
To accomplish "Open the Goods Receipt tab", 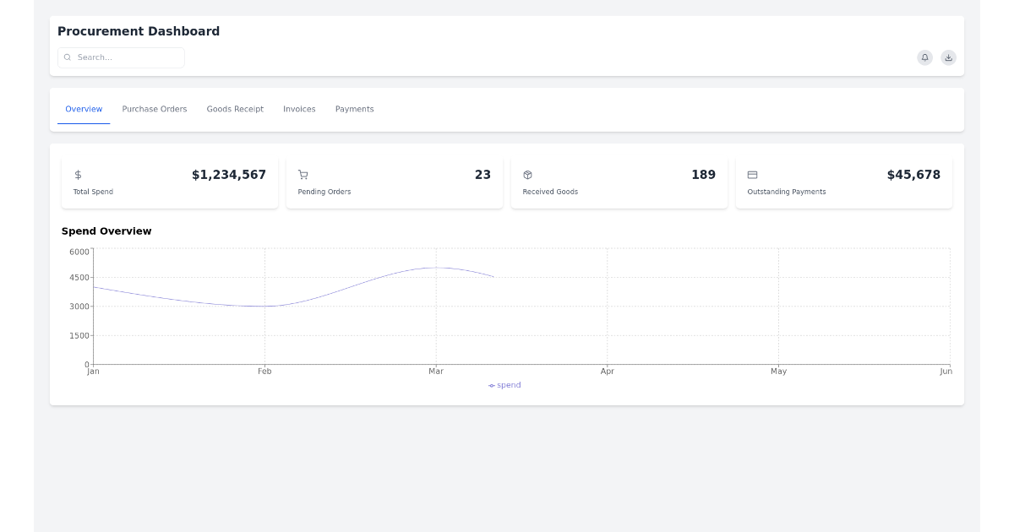I will click(x=235, y=109).
